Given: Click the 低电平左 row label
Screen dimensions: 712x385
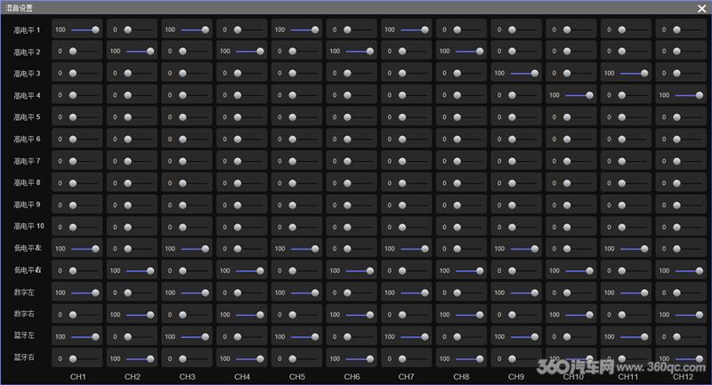Looking at the screenshot, I should pyautogui.click(x=28, y=248).
